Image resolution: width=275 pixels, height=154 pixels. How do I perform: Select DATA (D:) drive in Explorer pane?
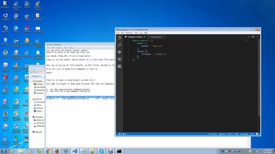[39, 123]
